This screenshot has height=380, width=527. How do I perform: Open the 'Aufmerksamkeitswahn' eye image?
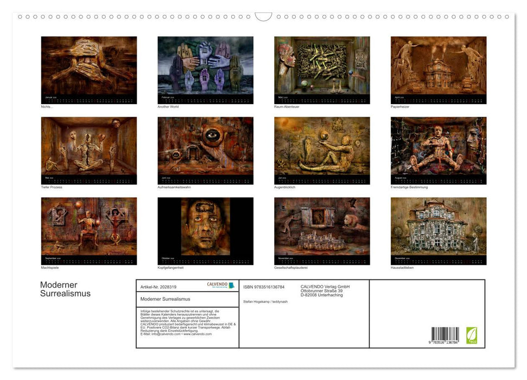[205, 148]
